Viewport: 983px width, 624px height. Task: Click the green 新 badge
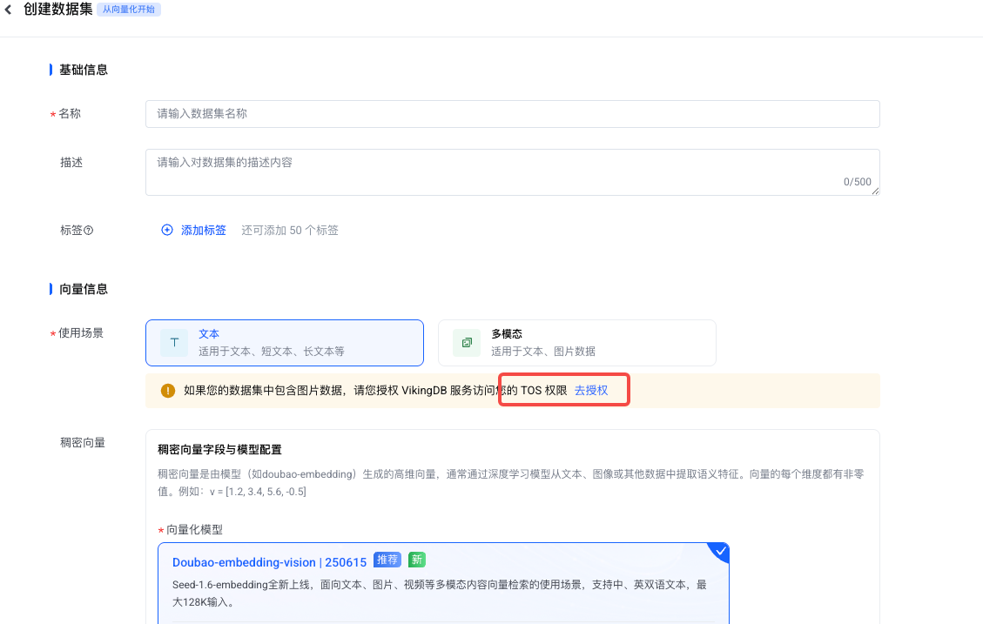[x=416, y=560]
